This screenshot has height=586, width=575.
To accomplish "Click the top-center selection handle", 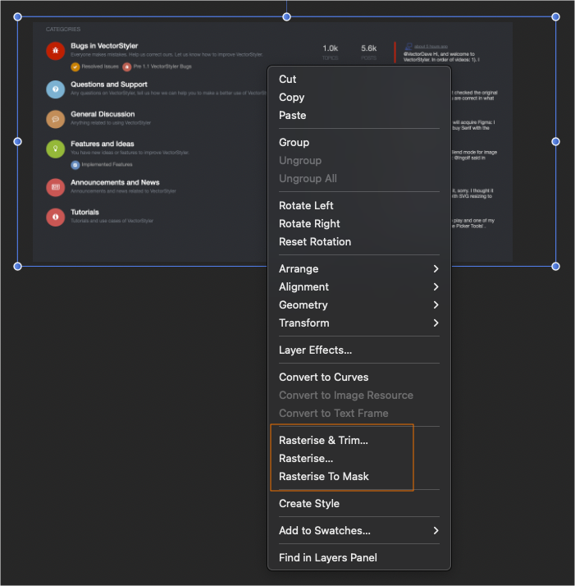I will 286,16.
